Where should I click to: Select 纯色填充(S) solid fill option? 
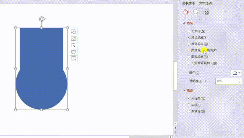[197, 38]
